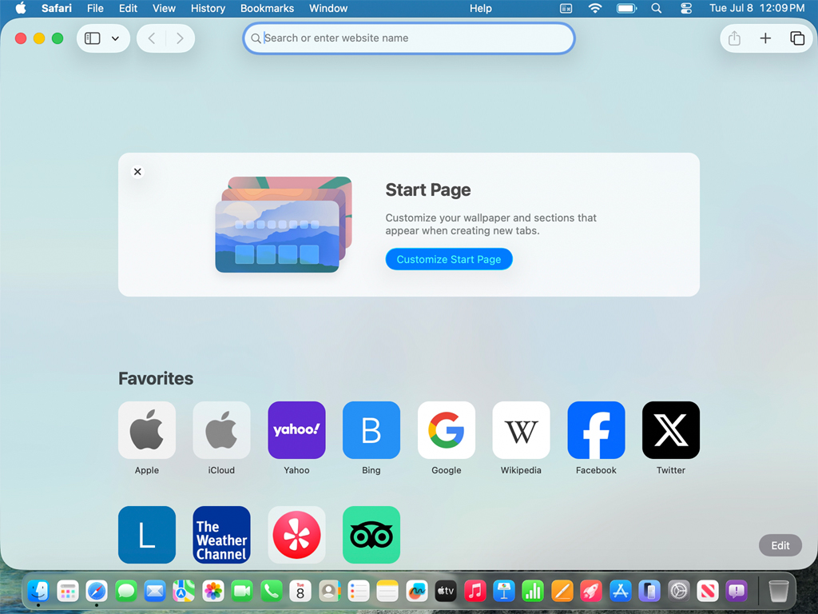Open the Window menu

pyautogui.click(x=328, y=8)
